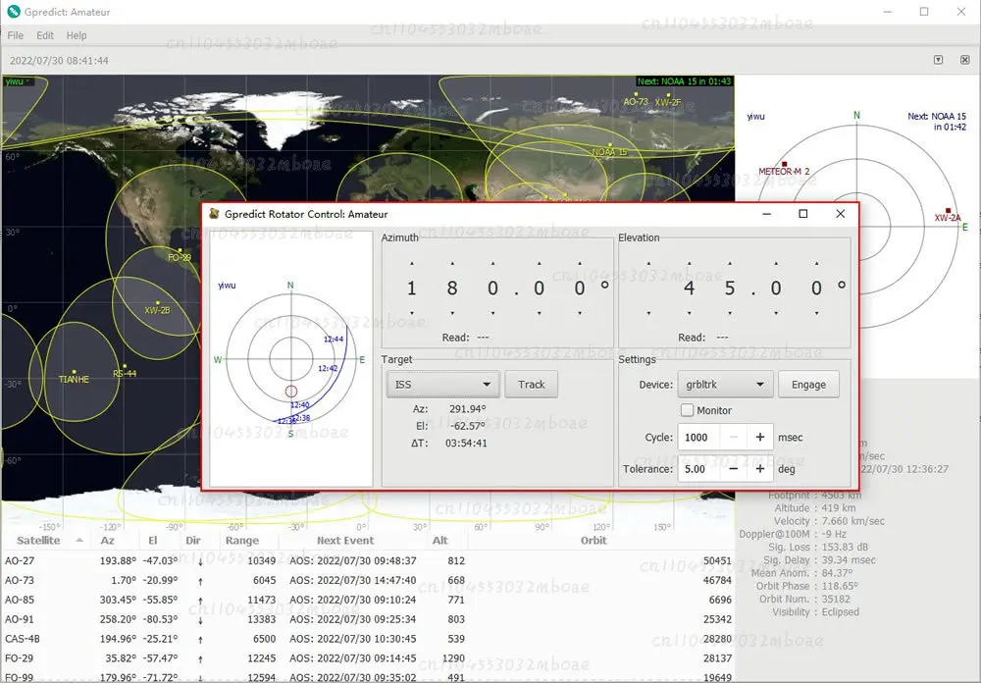
Task: Increase the elevation tens digit 4
Action: (x=690, y=264)
